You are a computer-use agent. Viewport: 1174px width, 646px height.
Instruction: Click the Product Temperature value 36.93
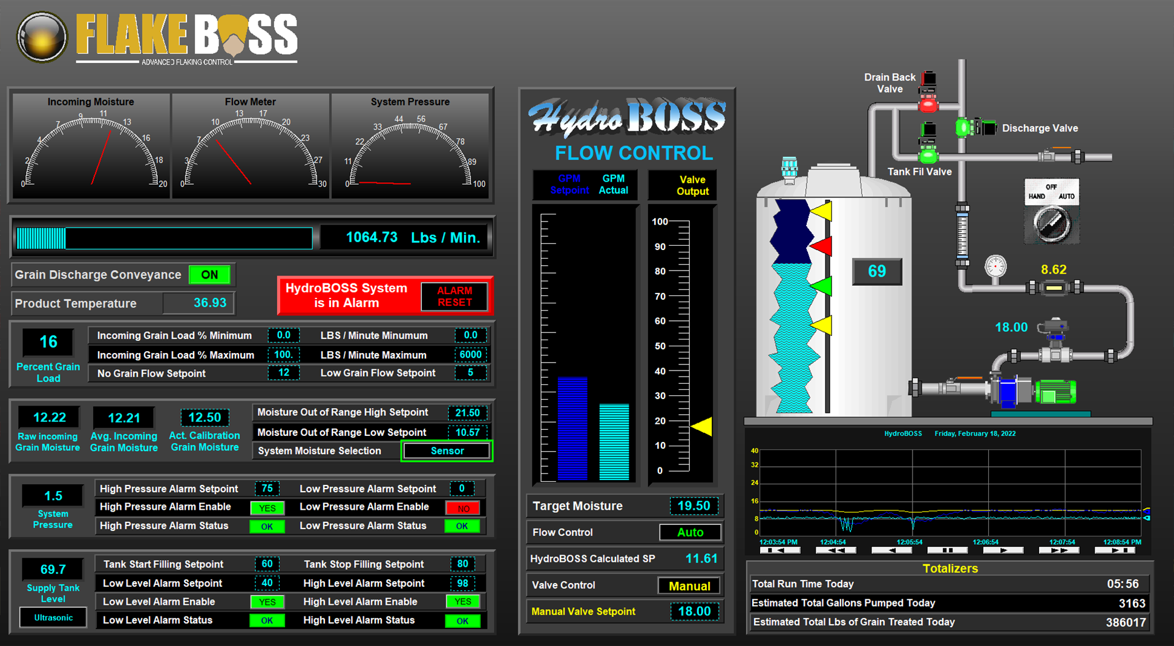[209, 303]
